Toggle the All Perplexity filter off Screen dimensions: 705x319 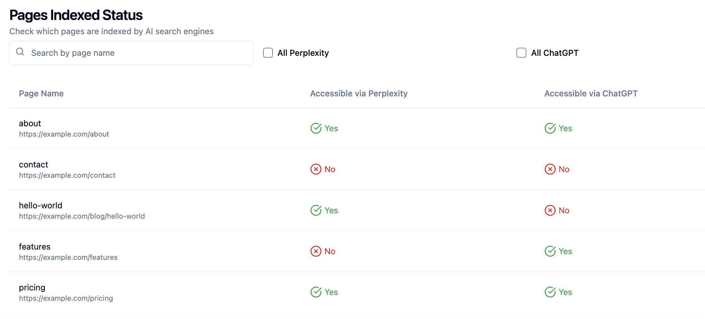(x=268, y=53)
